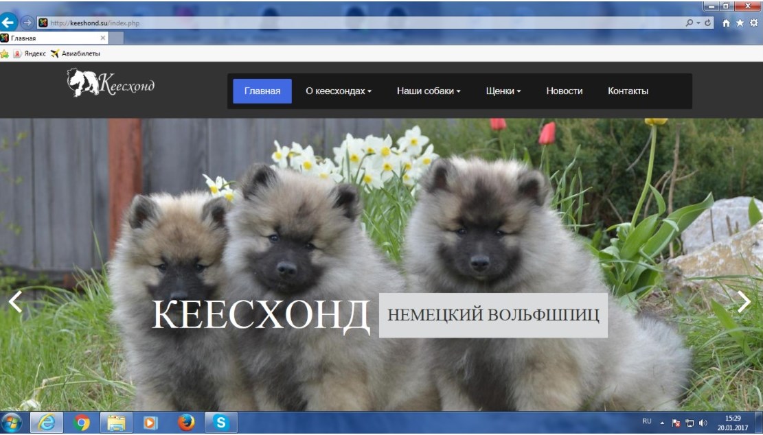
Task: Open the Авиабилеты bookmark in favorites bar
Action: coord(76,54)
